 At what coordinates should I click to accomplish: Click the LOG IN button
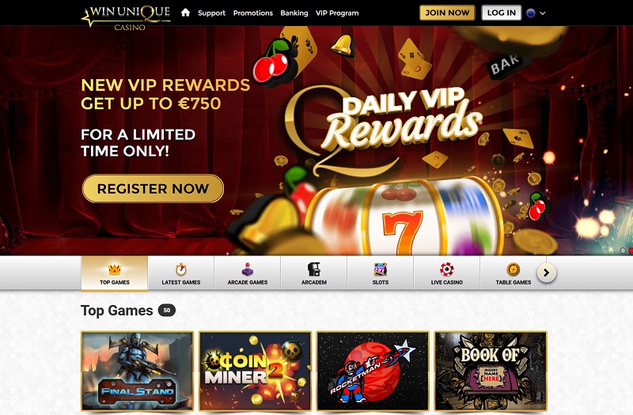click(502, 13)
